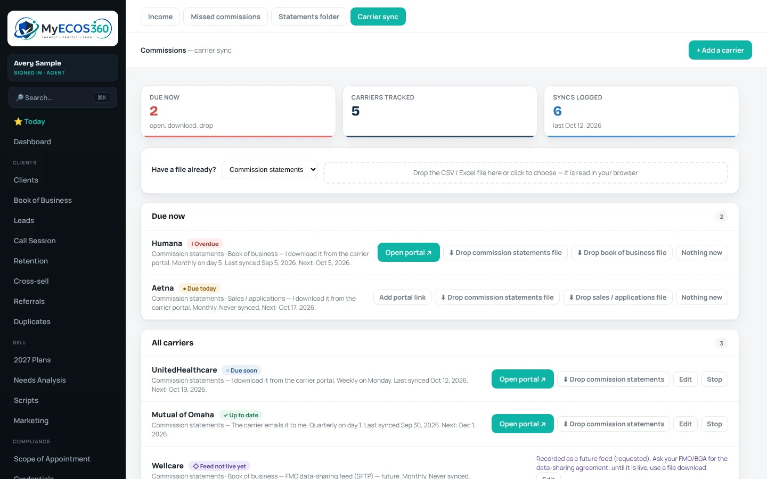Mark Nothing new for Humana
This screenshot has width=767, height=479.
point(701,253)
